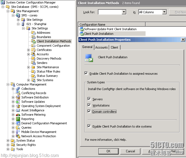Toggle Enable Client Push Installation to assigned resources
The width and height of the screenshot is (186, 158).
(86, 73)
